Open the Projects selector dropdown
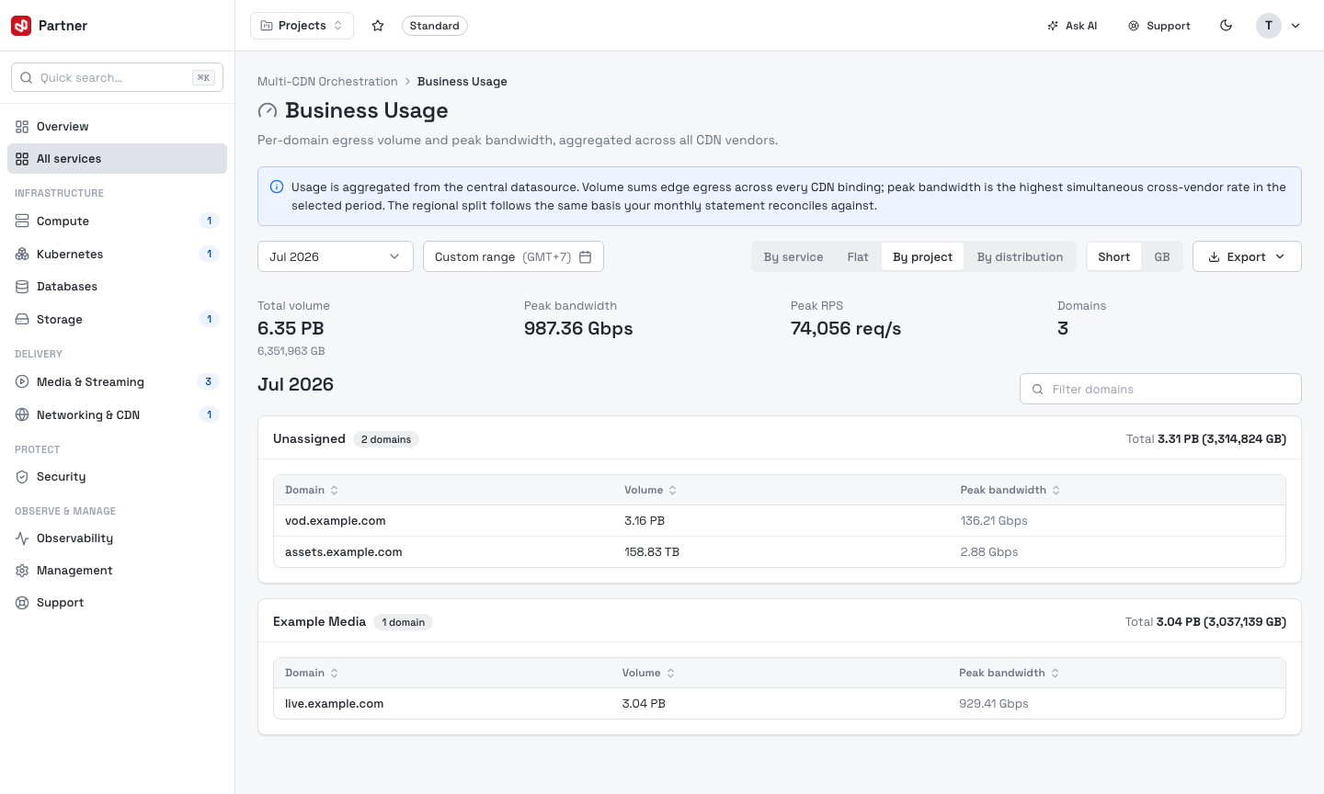This screenshot has height=794, width=1324. tap(302, 26)
